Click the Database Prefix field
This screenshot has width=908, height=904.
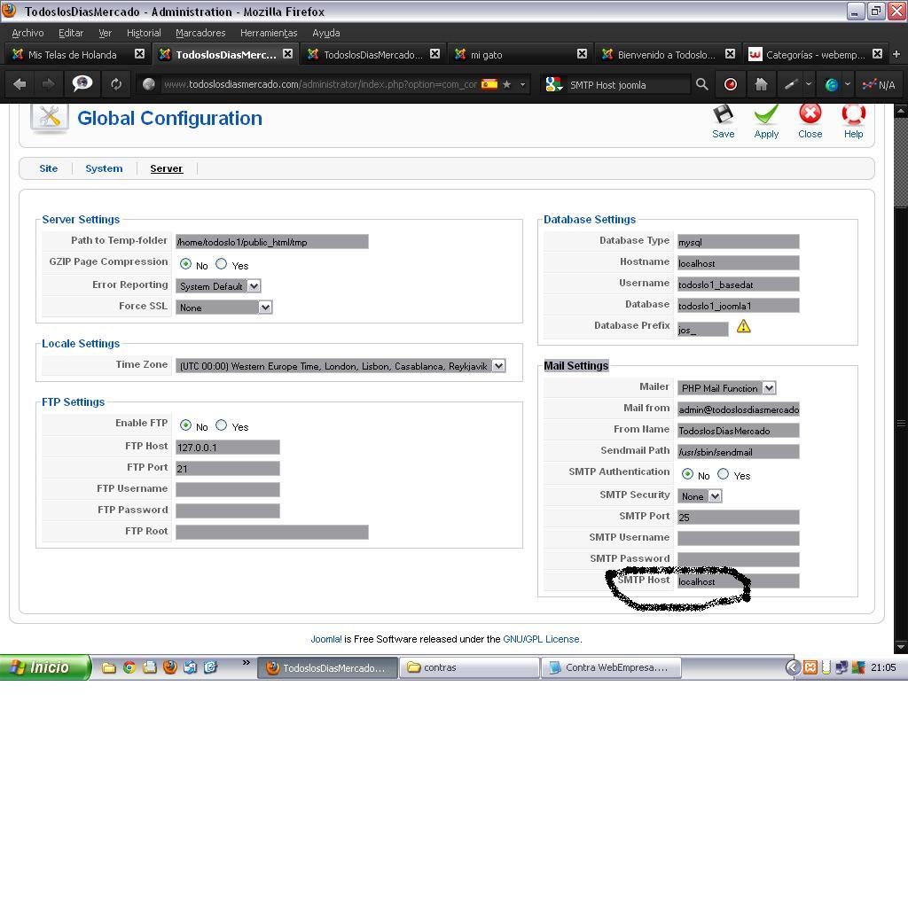tap(702, 330)
